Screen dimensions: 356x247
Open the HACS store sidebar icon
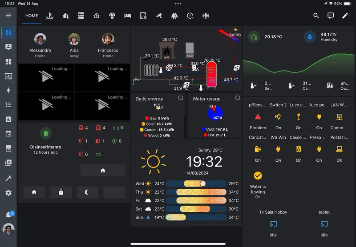[8, 148]
